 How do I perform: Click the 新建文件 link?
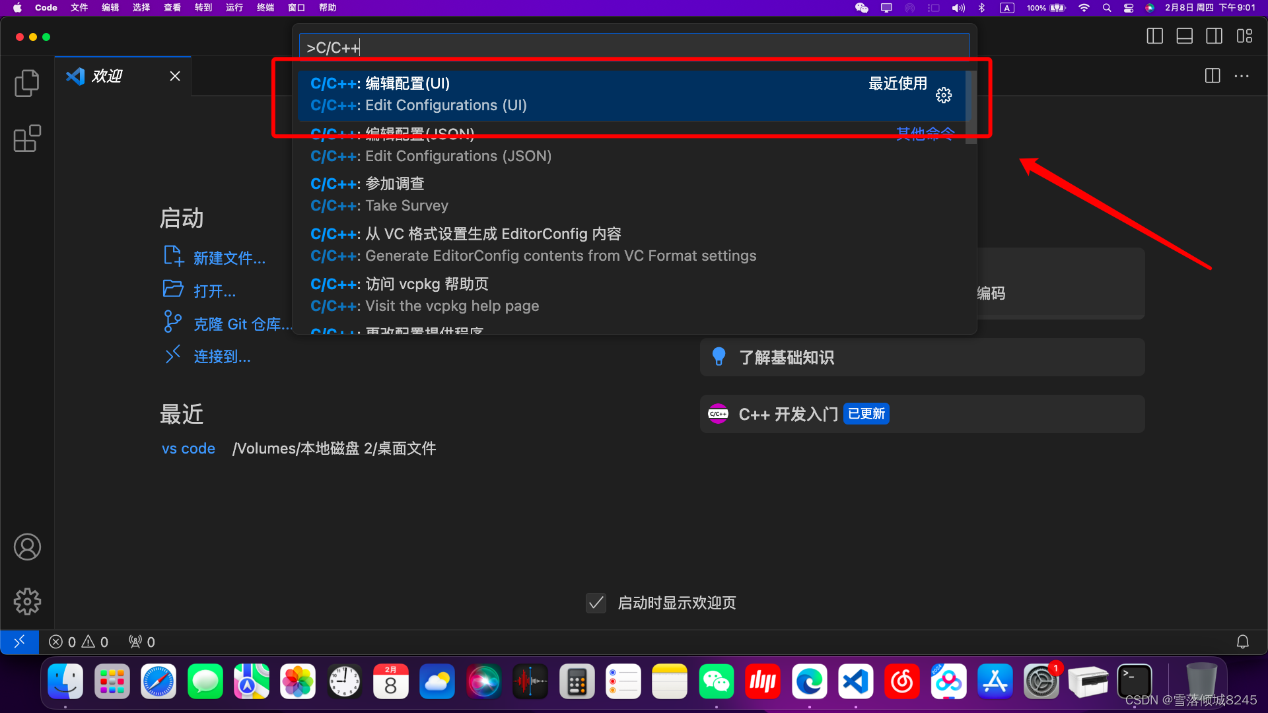pyautogui.click(x=229, y=258)
